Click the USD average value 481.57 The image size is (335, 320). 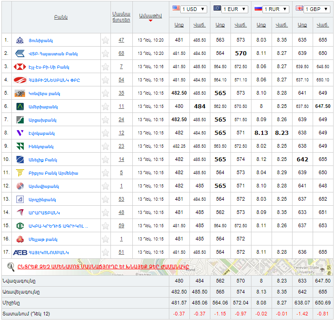179,303
